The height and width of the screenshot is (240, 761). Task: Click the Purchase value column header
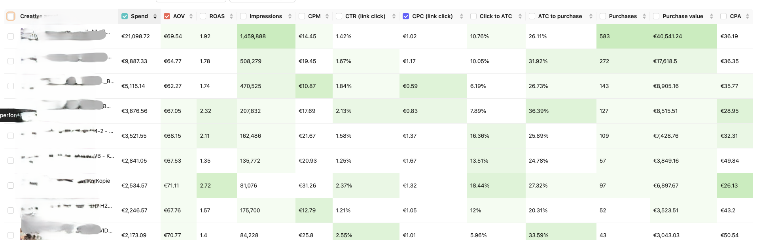click(x=683, y=16)
